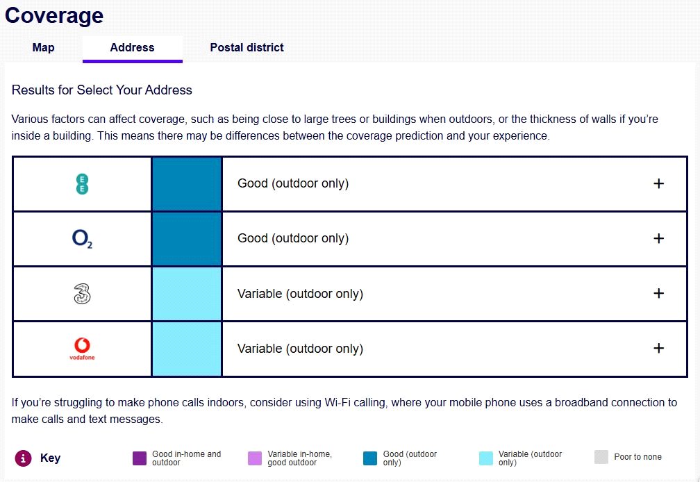Viewport: 700px width, 482px height.
Task: Click the Key info icon
Action: [x=24, y=458]
